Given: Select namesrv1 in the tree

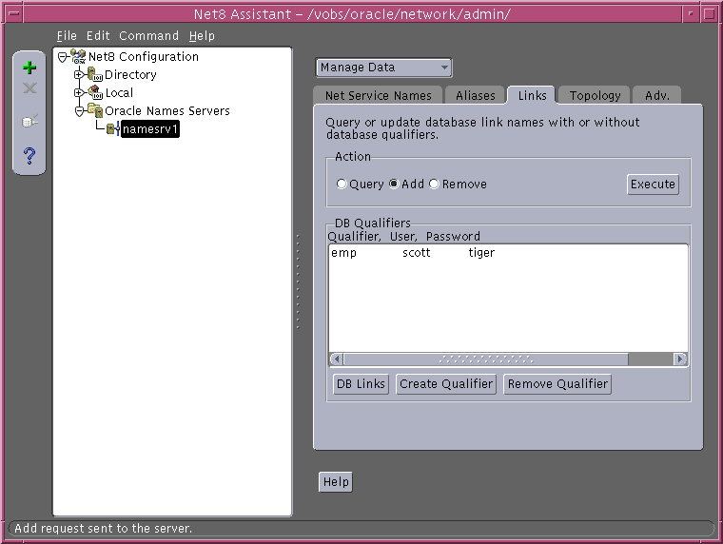Looking at the screenshot, I should point(150,128).
